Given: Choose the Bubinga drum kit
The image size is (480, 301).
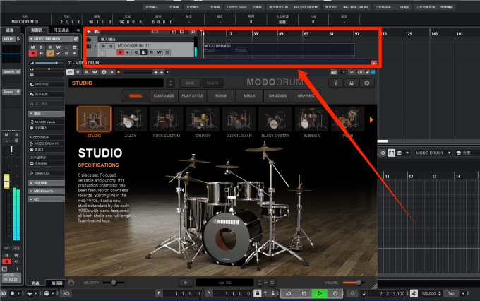Looking at the screenshot, I should click(x=311, y=119).
